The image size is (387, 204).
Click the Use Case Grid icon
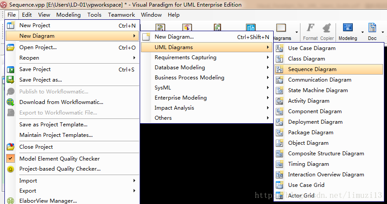(x=279, y=185)
